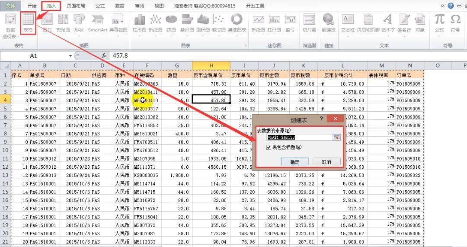Insert an Object (对象)
This screenshot has height=247, width=467.
420,23
